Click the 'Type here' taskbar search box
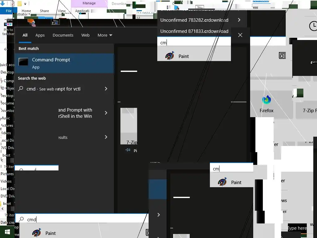Image resolution: width=317 pixels, height=238 pixels. click(297, 228)
